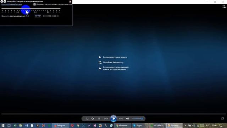Show next enhancement panel with right arrow
The height and width of the screenshot is (128, 227).
5,1
